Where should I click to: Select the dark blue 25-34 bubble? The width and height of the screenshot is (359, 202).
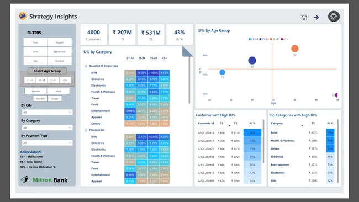(252, 60)
